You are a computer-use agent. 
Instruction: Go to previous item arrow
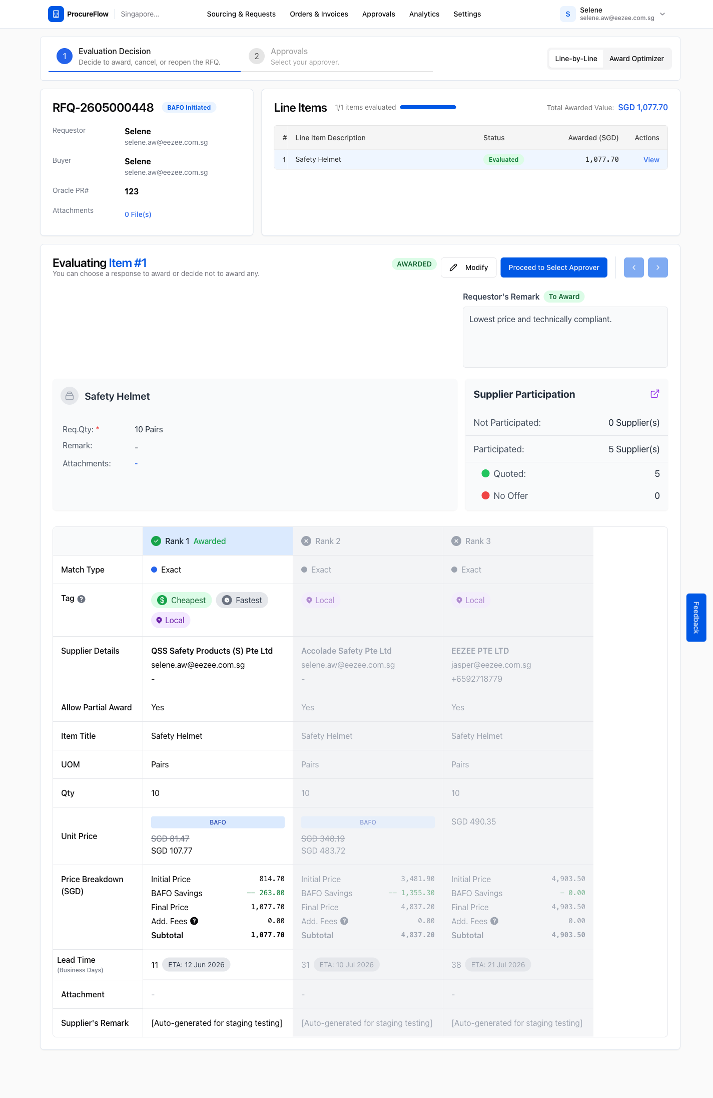pyautogui.click(x=633, y=267)
